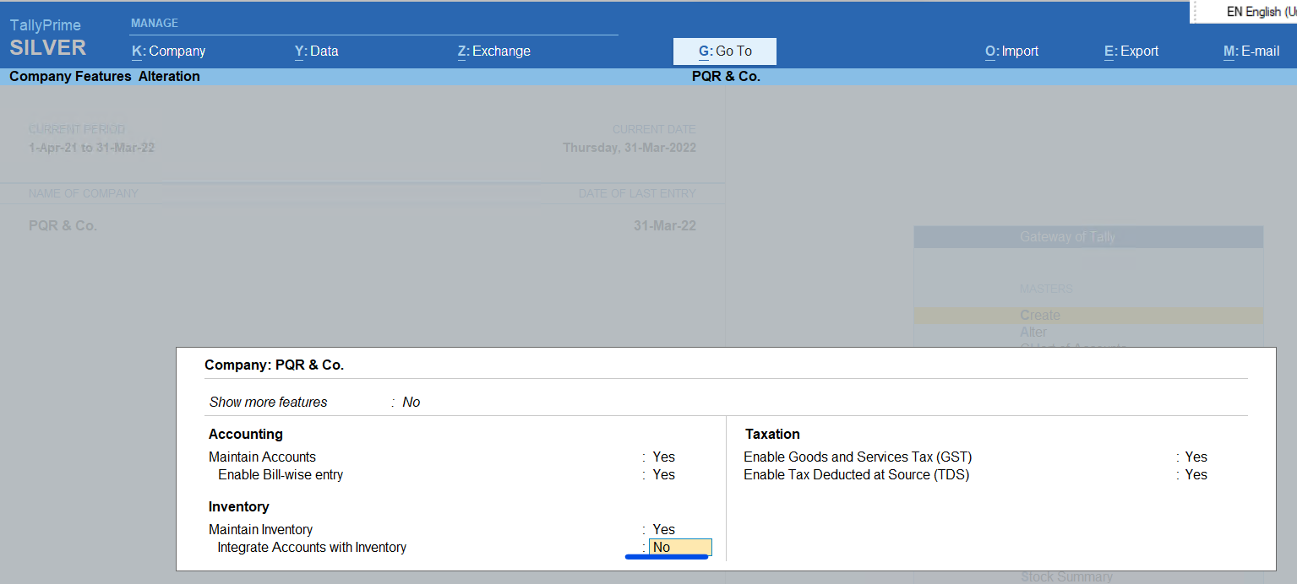Toggle the Enable Goods and Services Tax value
This screenshot has height=584, width=1297.
pos(1196,457)
